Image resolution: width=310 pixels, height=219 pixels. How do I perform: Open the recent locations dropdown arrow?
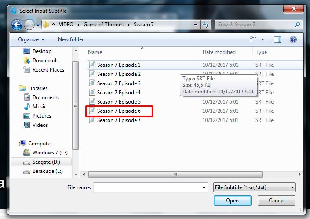(x=38, y=25)
